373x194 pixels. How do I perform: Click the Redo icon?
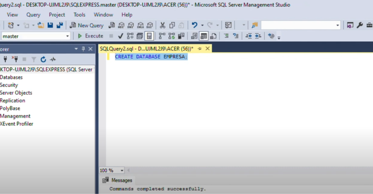click(x=210, y=25)
